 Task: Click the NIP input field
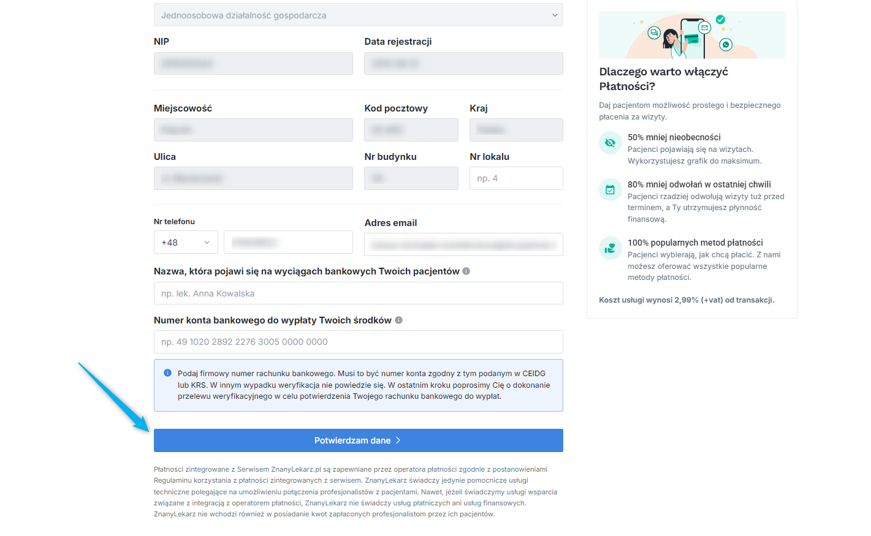point(253,63)
